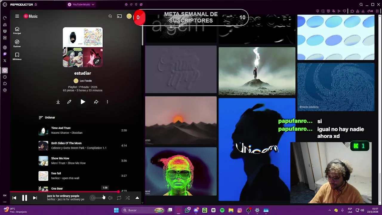The width and height of the screenshot is (382, 215).
Task: Add page to bookmarks heart icon
Action: click(344, 11)
